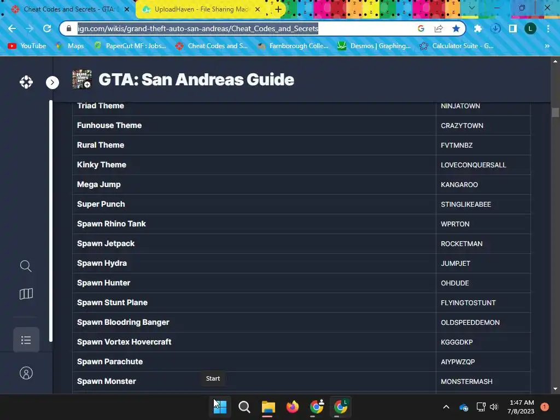Open the Windows Start button
This screenshot has width=560, height=420.
coord(220,407)
